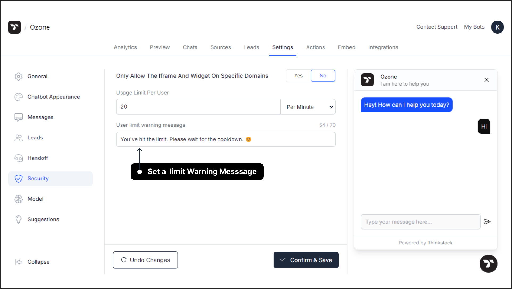
Task: Open Messages settings label
Action: 40,117
